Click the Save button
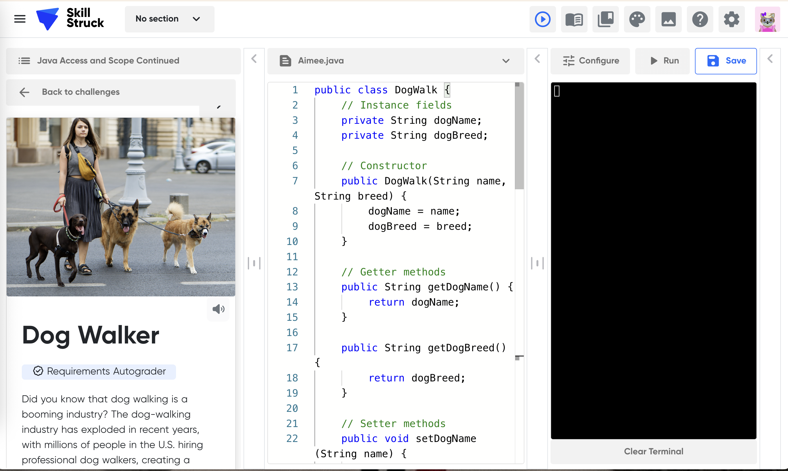Viewport: 788px width, 471px height. (725, 61)
